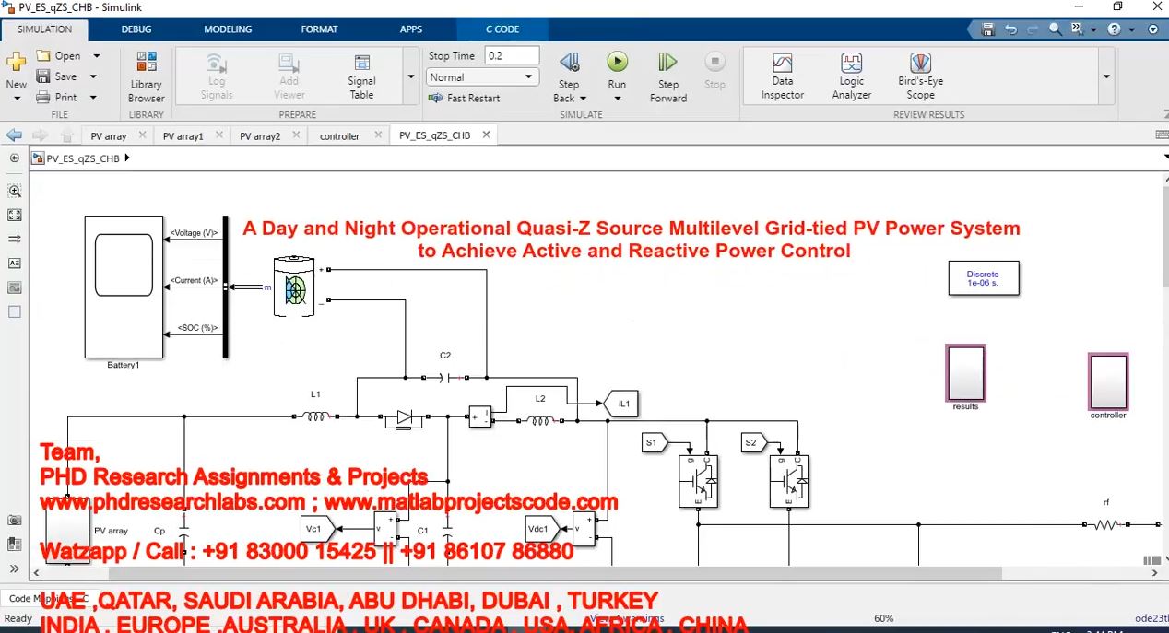Click the Signal Table icon
This screenshot has width=1169, height=633.
(361, 76)
